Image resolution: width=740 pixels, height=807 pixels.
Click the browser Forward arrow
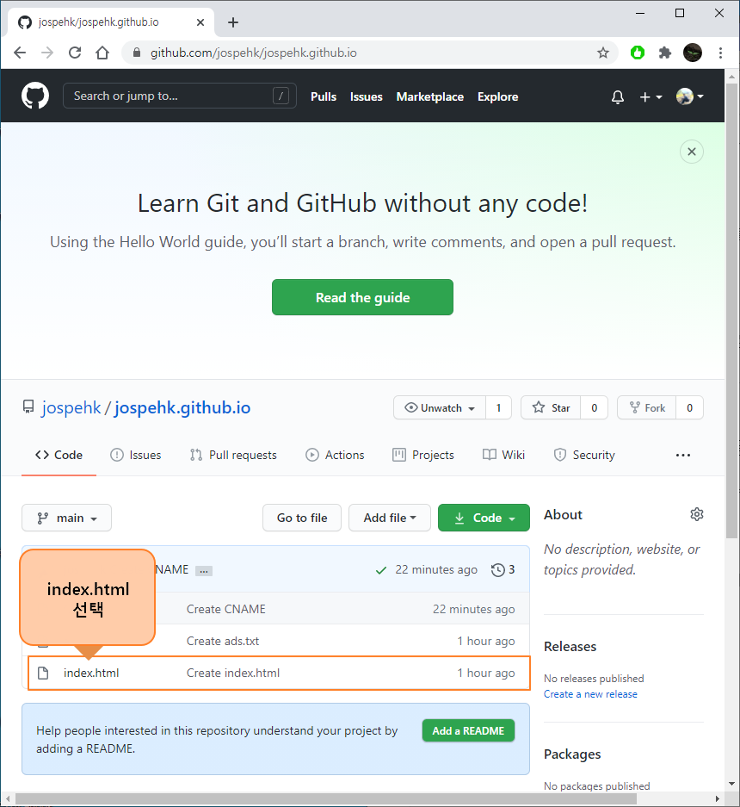pos(47,53)
